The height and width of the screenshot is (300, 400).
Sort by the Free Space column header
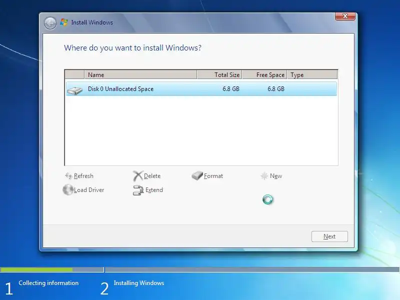tap(264, 74)
